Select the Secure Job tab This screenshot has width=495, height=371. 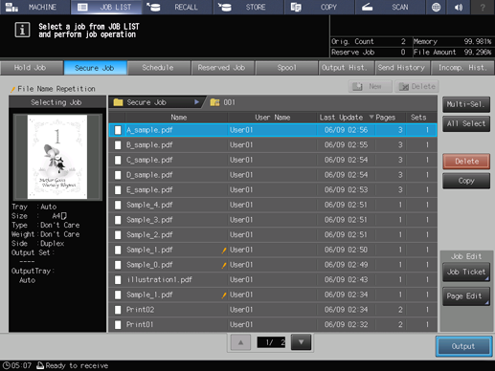pos(95,68)
